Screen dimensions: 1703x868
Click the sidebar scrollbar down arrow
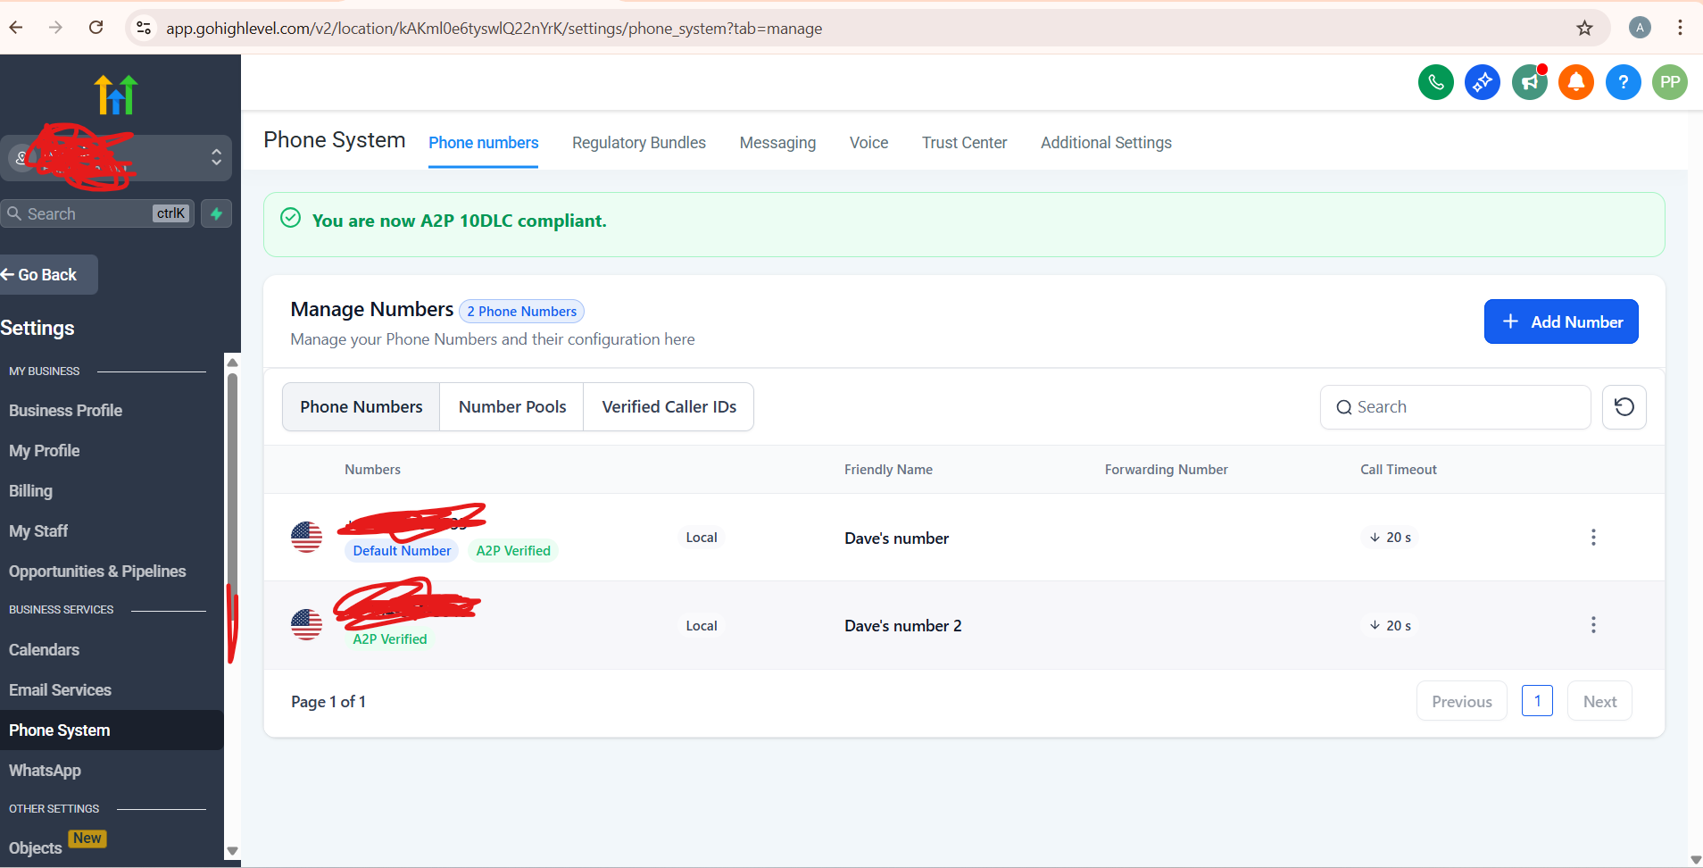click(x=232, y=851)
